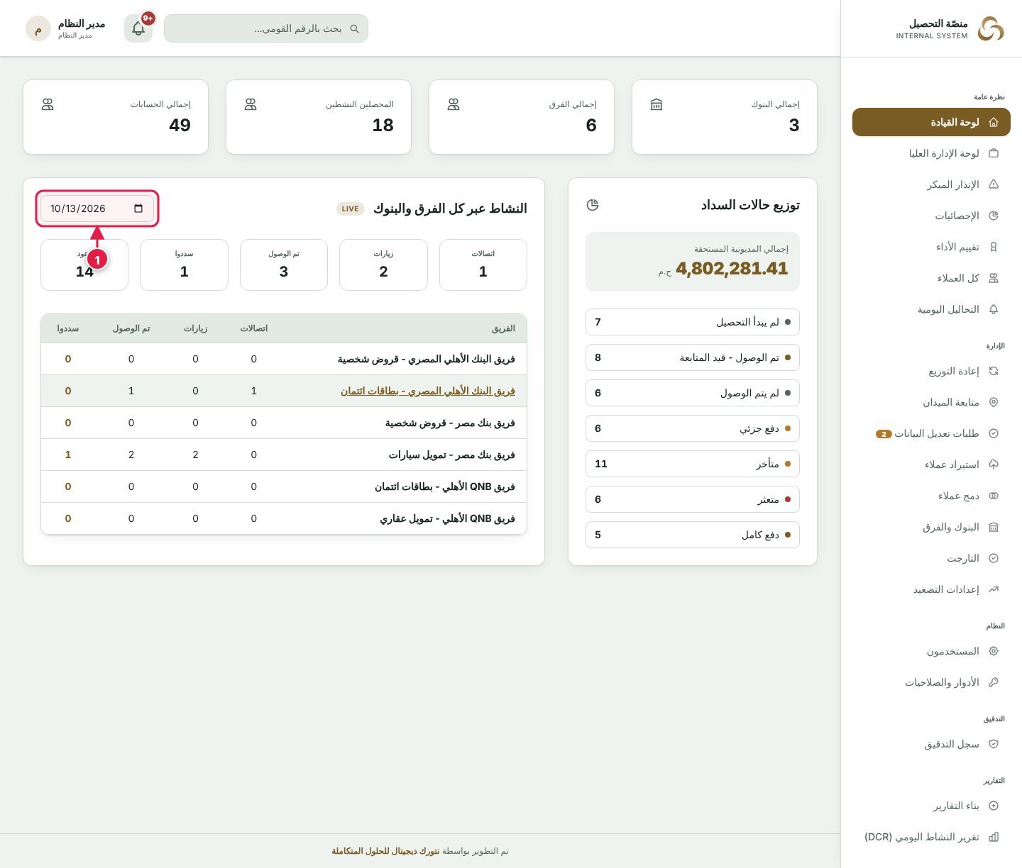Select the دفع كامل status row
This screenshot has height=868, width=1022.
tap(693, 535)
